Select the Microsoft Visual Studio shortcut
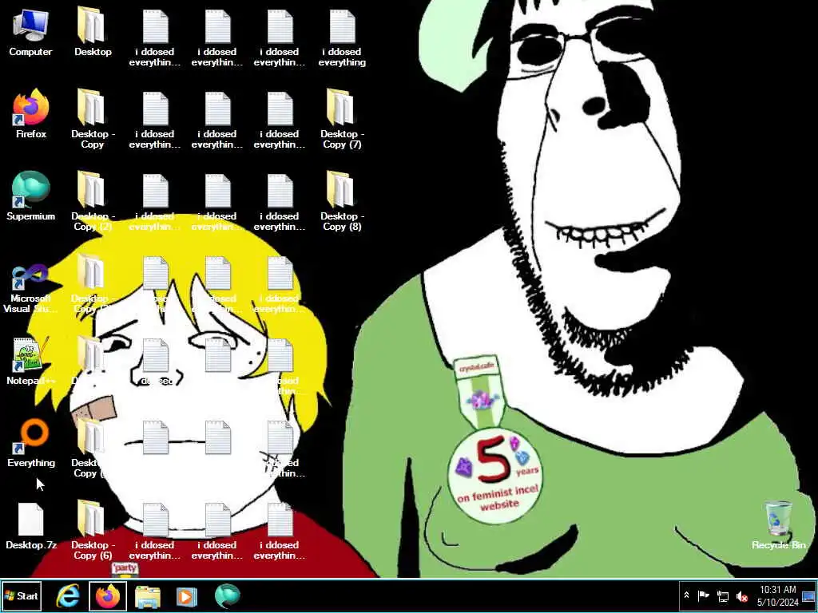Image resolution: width=818 pixels, height=613 pixels. pos(31,288)
